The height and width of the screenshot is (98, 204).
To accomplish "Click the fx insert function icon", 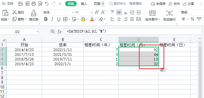I will tap(59, 32).
